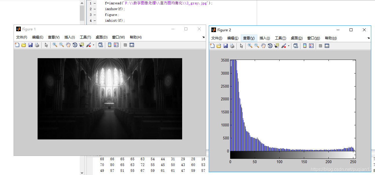Select Brush data tool in Figure 2
375x175 pixels.
click(284, 46)
